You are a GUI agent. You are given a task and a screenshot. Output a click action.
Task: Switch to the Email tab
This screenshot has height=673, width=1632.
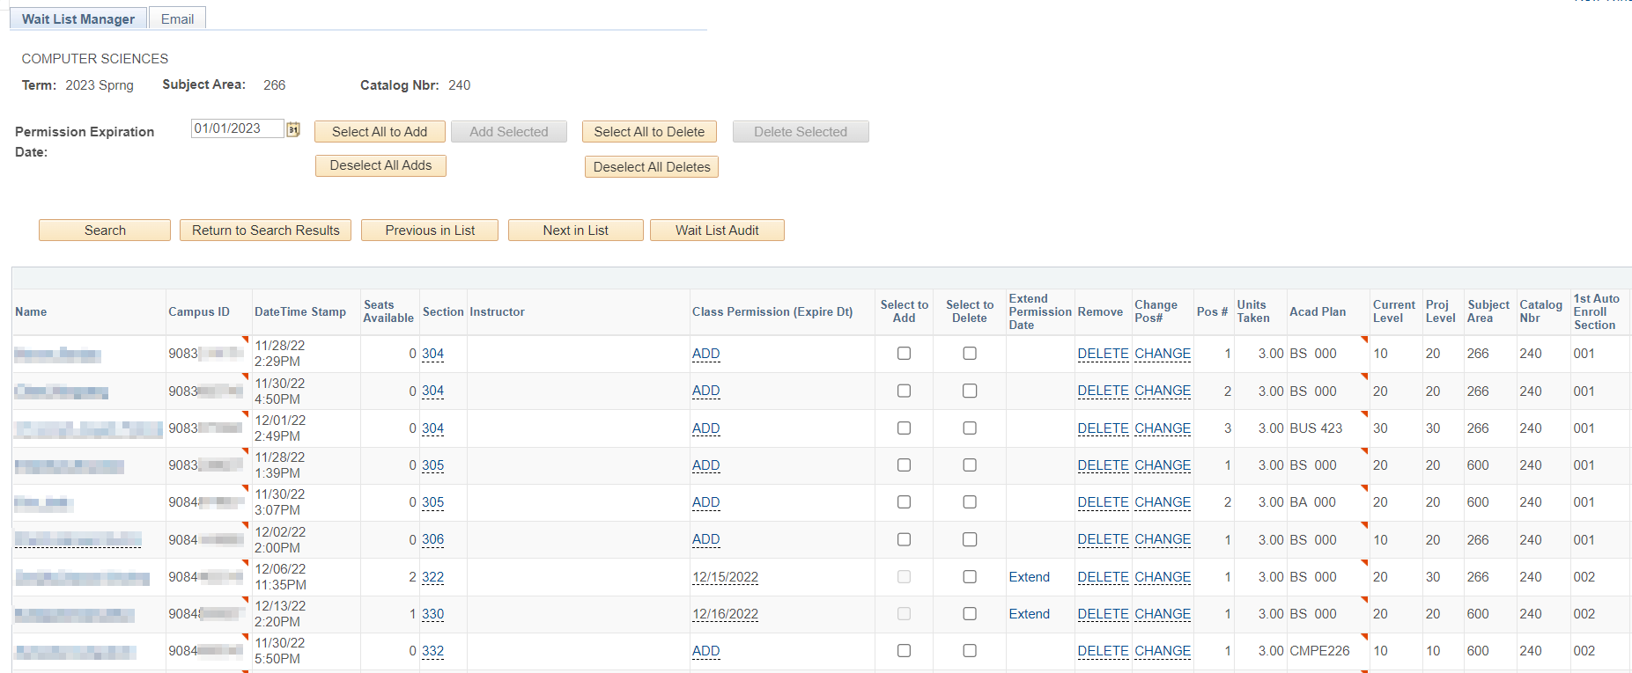click(x=177, y=18)
